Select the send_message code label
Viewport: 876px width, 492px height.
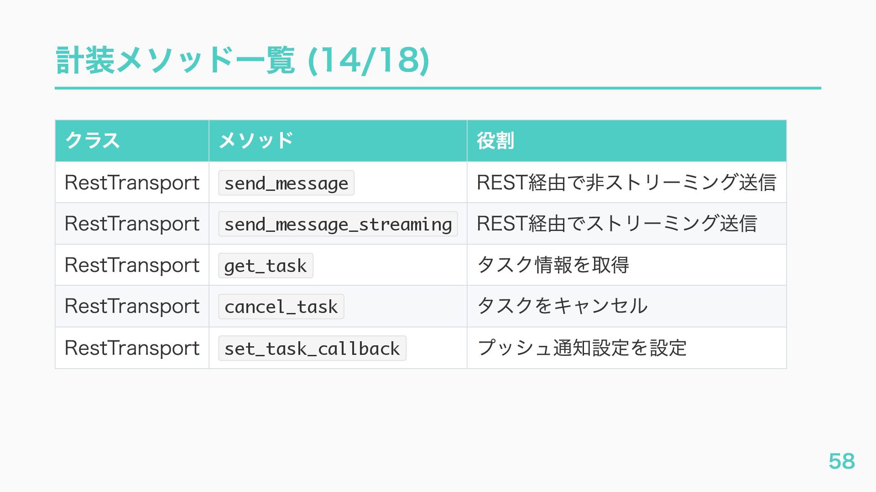point(286,183)
